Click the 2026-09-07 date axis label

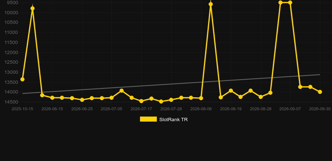[x=290, y=109]
